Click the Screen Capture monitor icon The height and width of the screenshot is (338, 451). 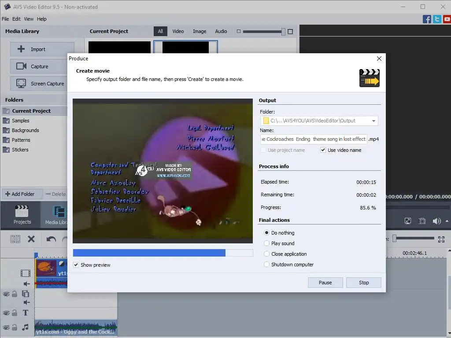[x=21, y=83]
